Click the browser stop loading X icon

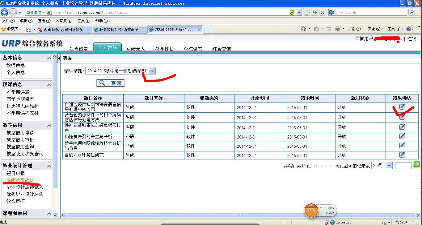(x=323, y=13)
